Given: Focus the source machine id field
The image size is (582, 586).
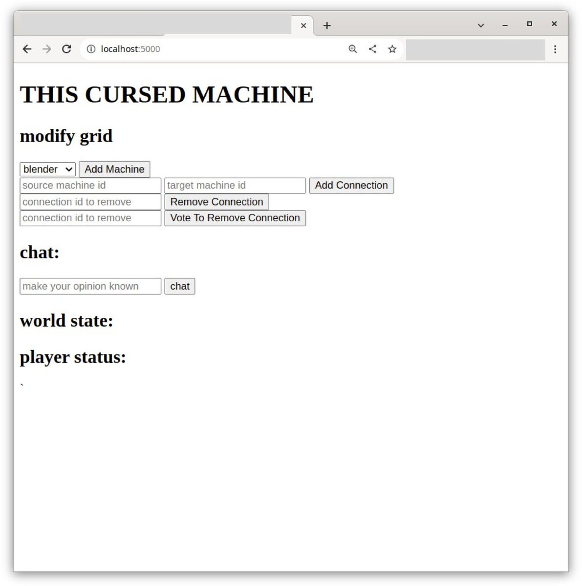Looking at the screenshot, I should (x=90, y=186).
